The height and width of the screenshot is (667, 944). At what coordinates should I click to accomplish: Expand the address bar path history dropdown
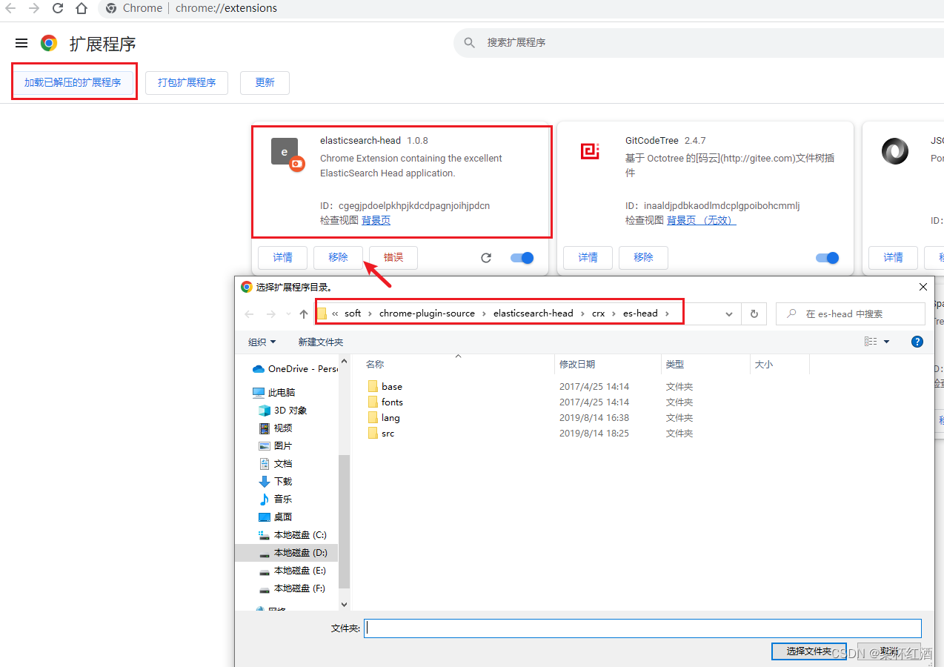tap(729, 314)
